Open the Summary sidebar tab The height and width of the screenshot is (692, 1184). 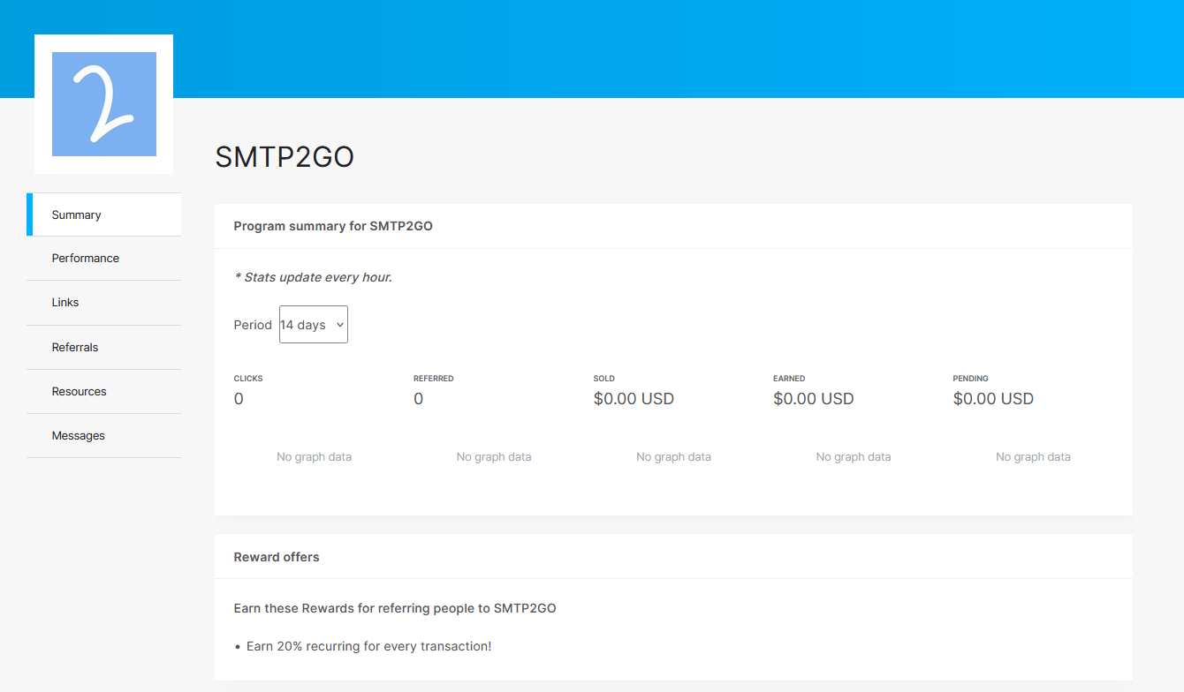click(103, 214)
